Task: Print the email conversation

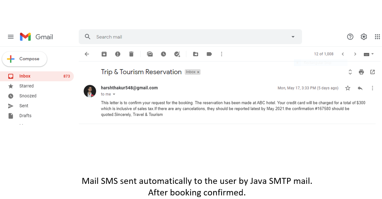Action: tap(361, 72)
